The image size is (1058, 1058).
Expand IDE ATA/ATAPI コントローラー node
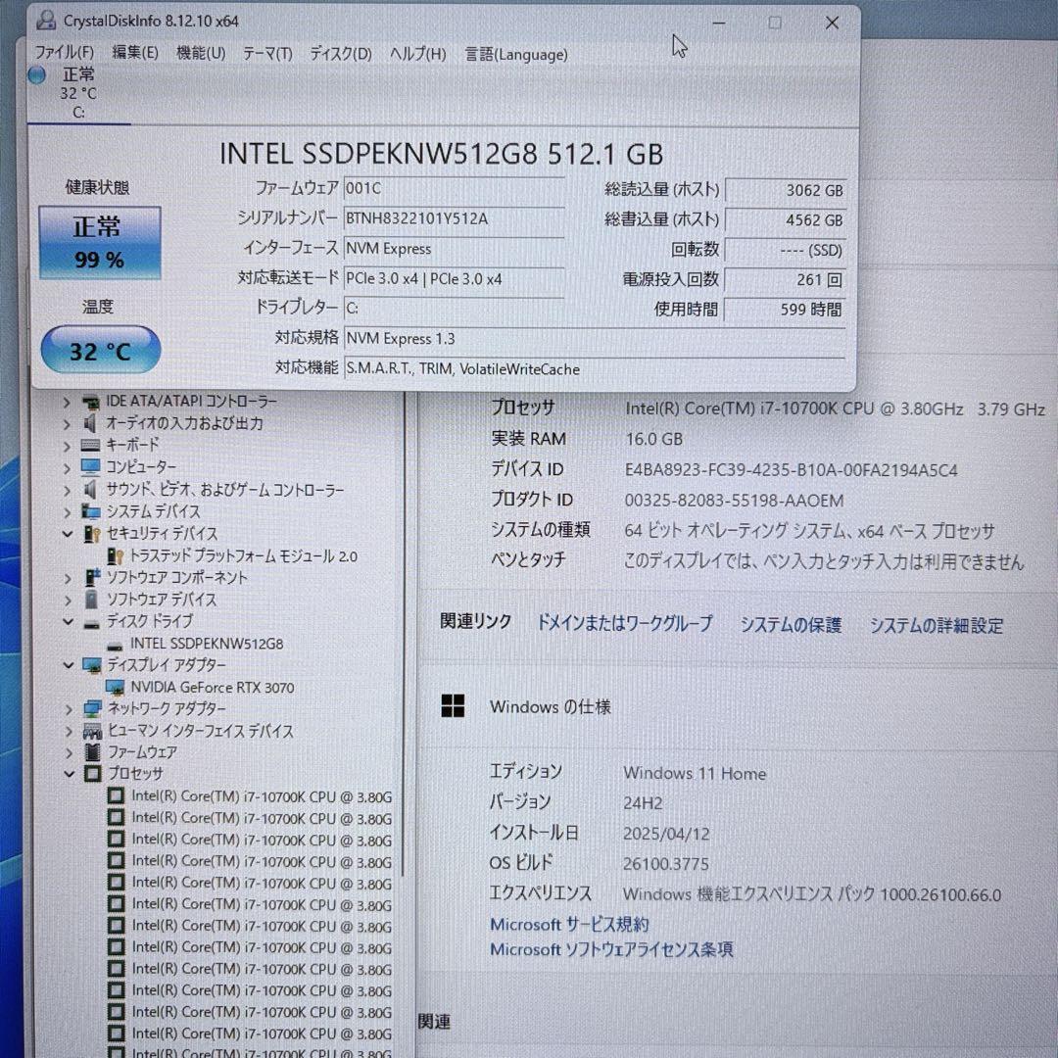coord(67,403)
